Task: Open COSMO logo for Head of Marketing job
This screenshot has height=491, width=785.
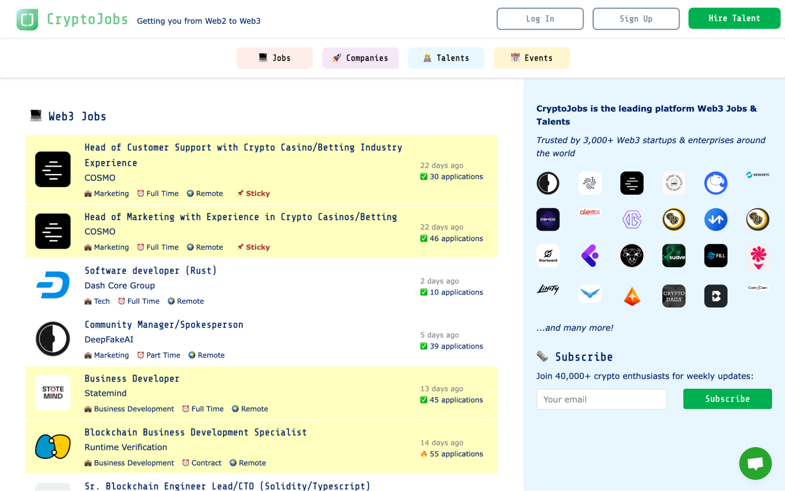Action: (53, 231)
